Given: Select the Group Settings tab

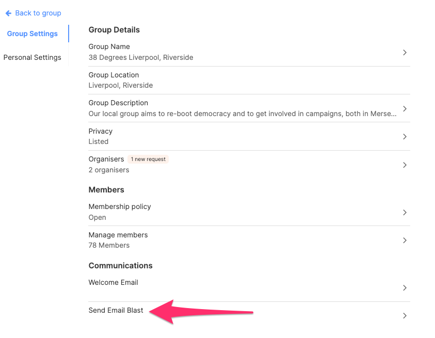Looking at the screenshot, I should click(x=32, y=34).
